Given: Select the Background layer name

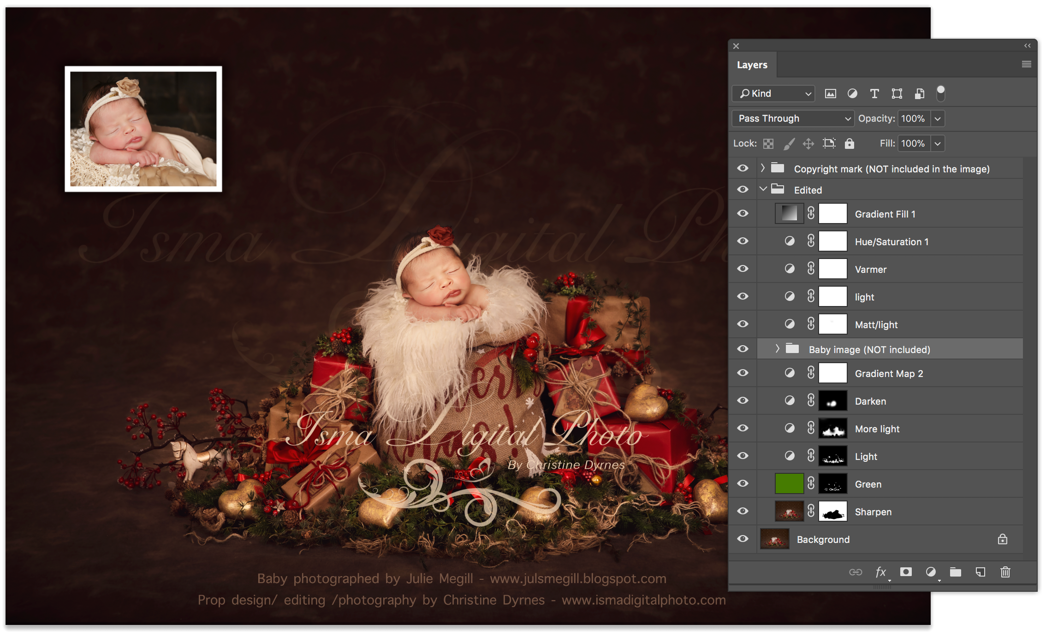Looking at the screenshot, I should (823, 539).
